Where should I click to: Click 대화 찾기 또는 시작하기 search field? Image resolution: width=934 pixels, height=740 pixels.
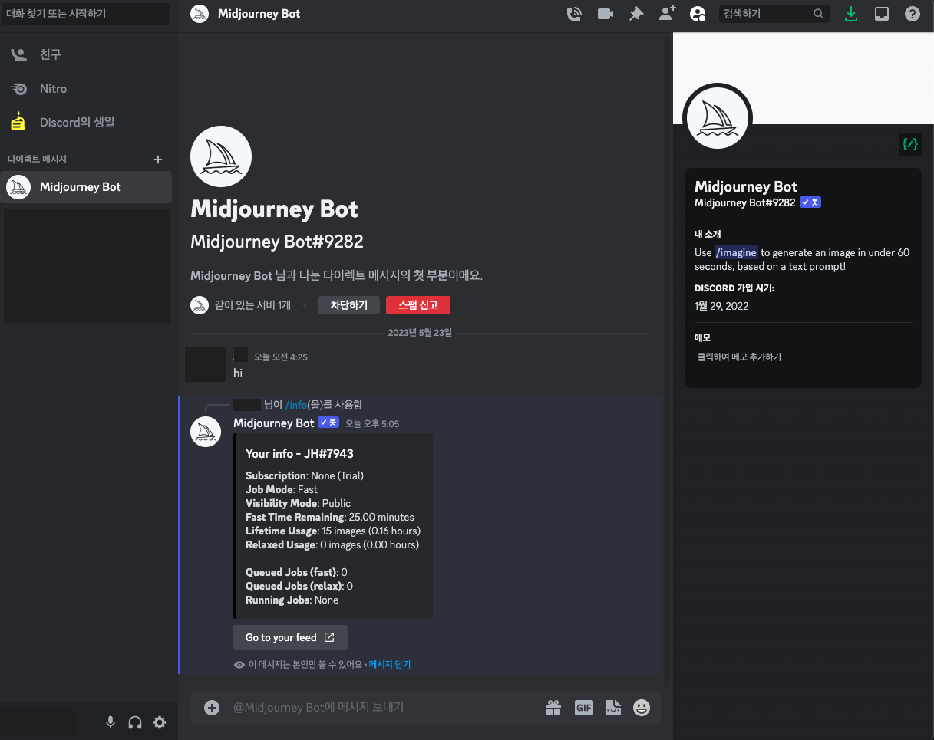[x=86, y=14]
